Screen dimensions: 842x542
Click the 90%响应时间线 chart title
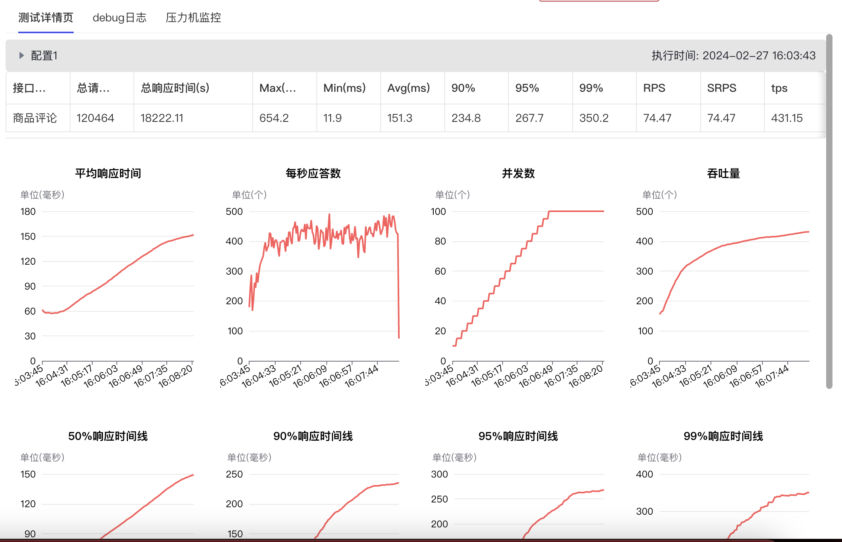(x=313, y=436)
